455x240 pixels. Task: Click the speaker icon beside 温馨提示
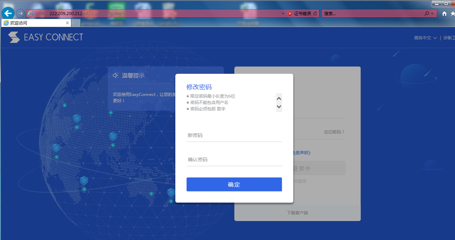115,76
